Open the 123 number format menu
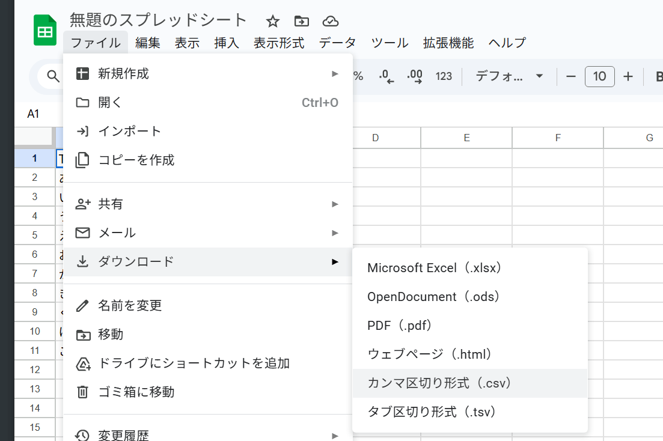 [444, 76]
